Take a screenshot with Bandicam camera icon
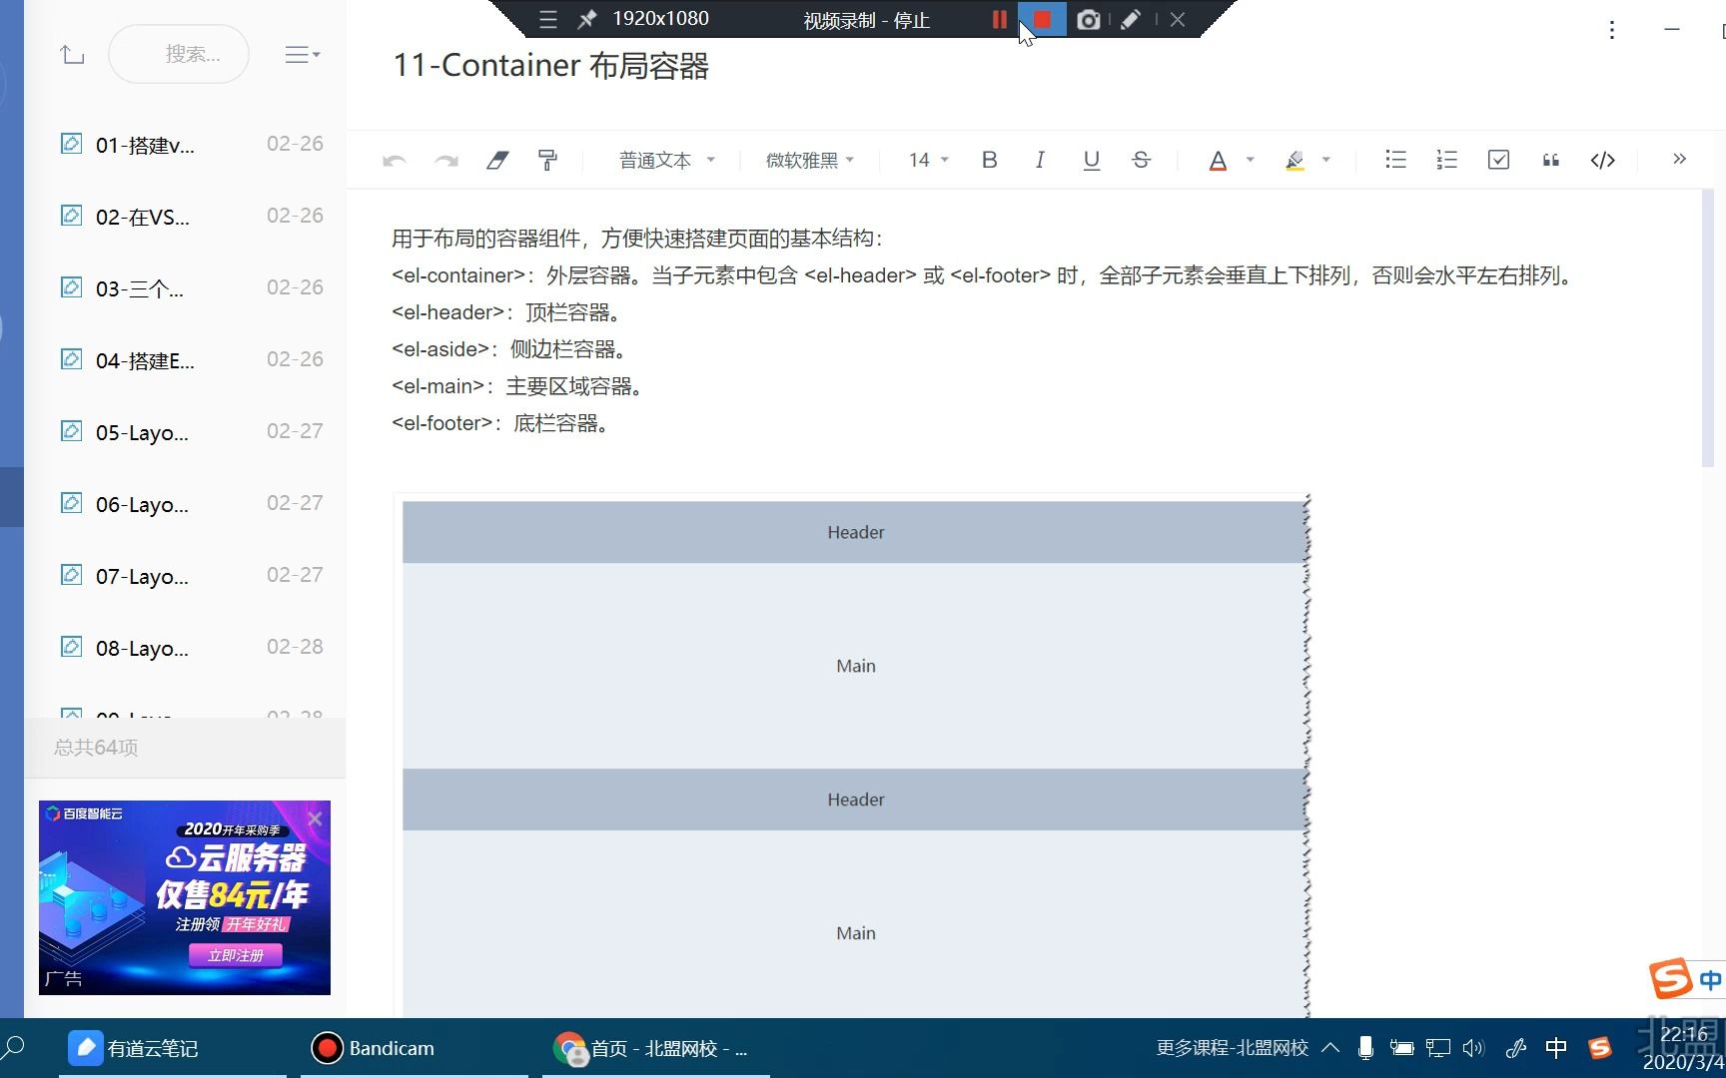 [x=1089, y=19]
